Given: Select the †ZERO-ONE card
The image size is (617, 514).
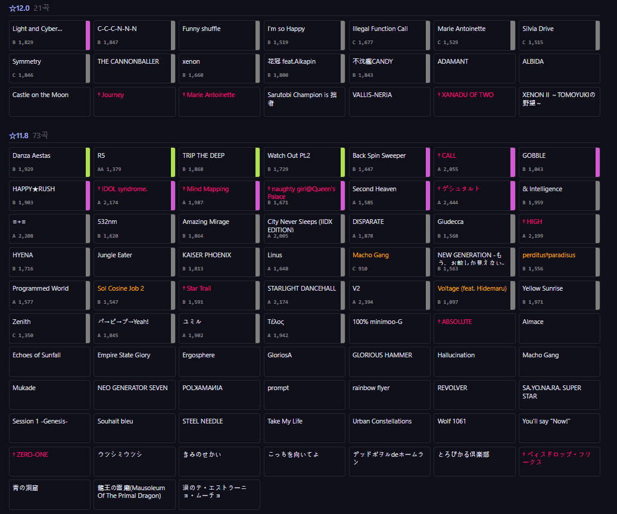Looking at the screenshot, I should (49, 462).
